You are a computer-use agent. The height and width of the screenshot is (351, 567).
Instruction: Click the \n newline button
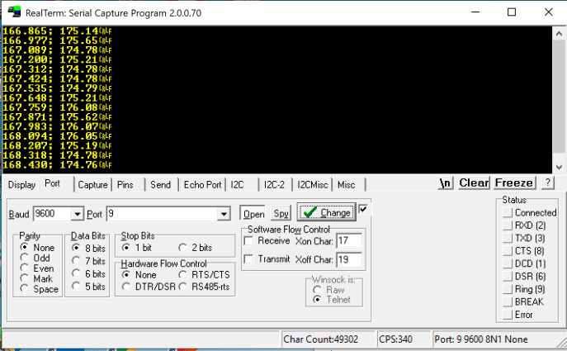[x=446, y=183]
